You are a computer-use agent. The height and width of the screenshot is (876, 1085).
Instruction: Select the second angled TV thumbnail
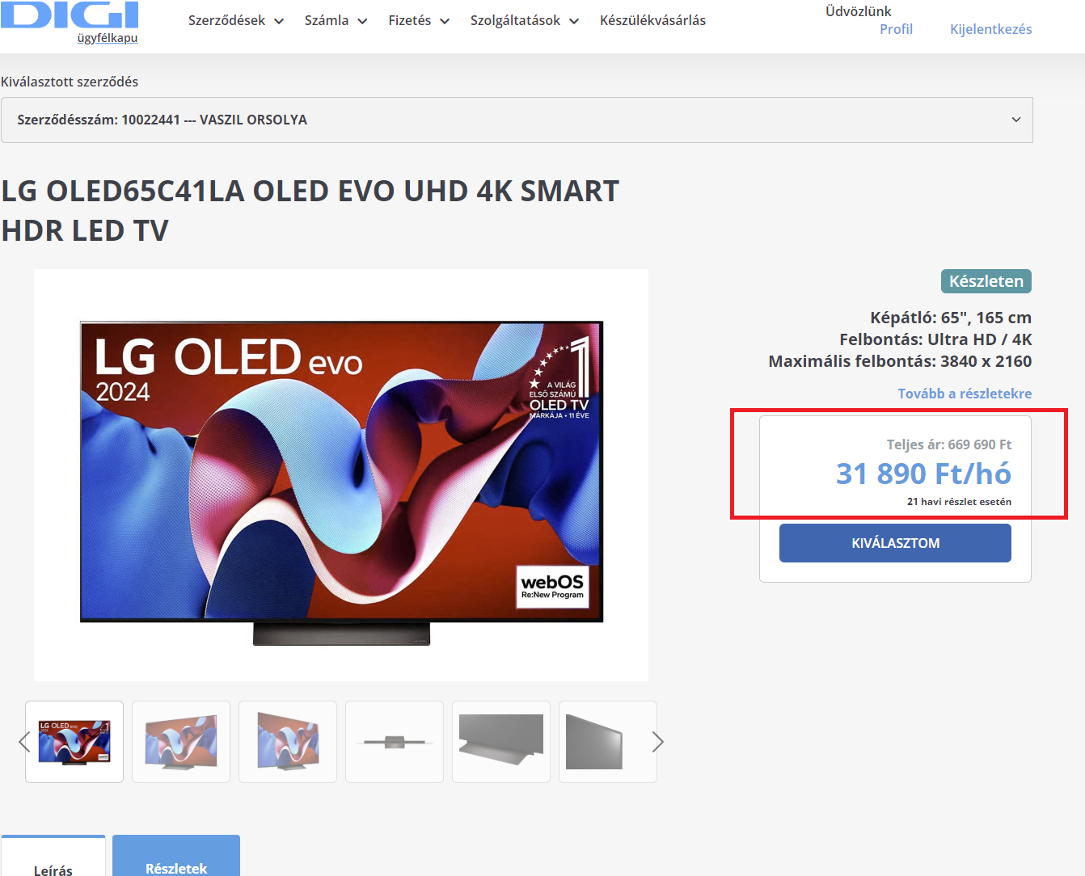(181, 742)
